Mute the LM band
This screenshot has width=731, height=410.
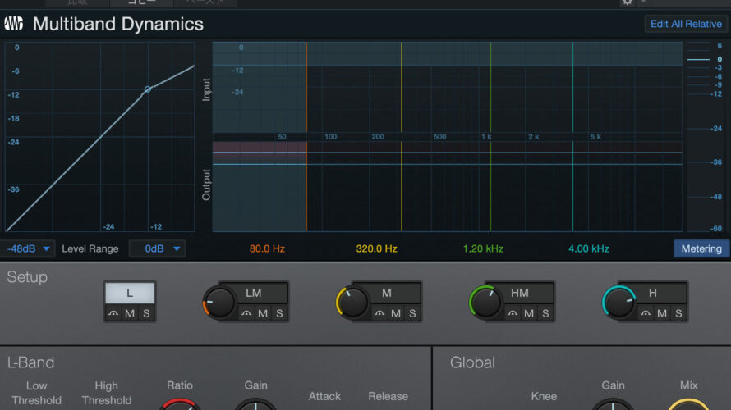pyautogui.click(x=263, y=314)
